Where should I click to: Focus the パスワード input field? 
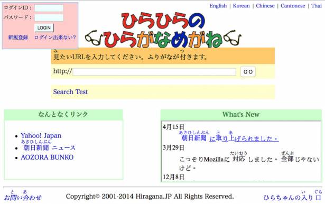(x=49, y=17)
